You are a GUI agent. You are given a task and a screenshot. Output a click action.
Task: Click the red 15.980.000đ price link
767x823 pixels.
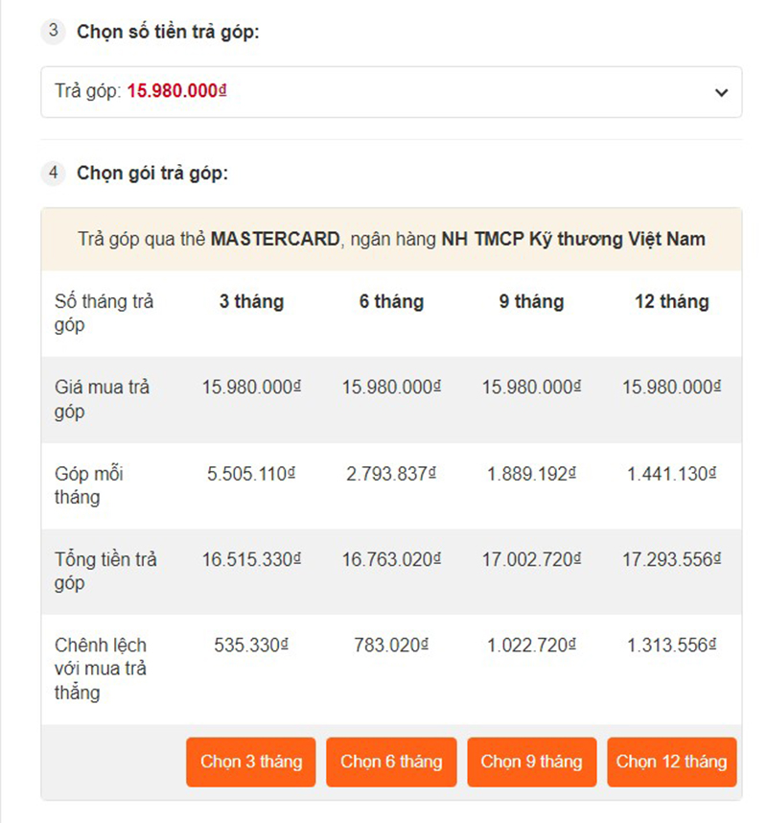tap(177, 92)
